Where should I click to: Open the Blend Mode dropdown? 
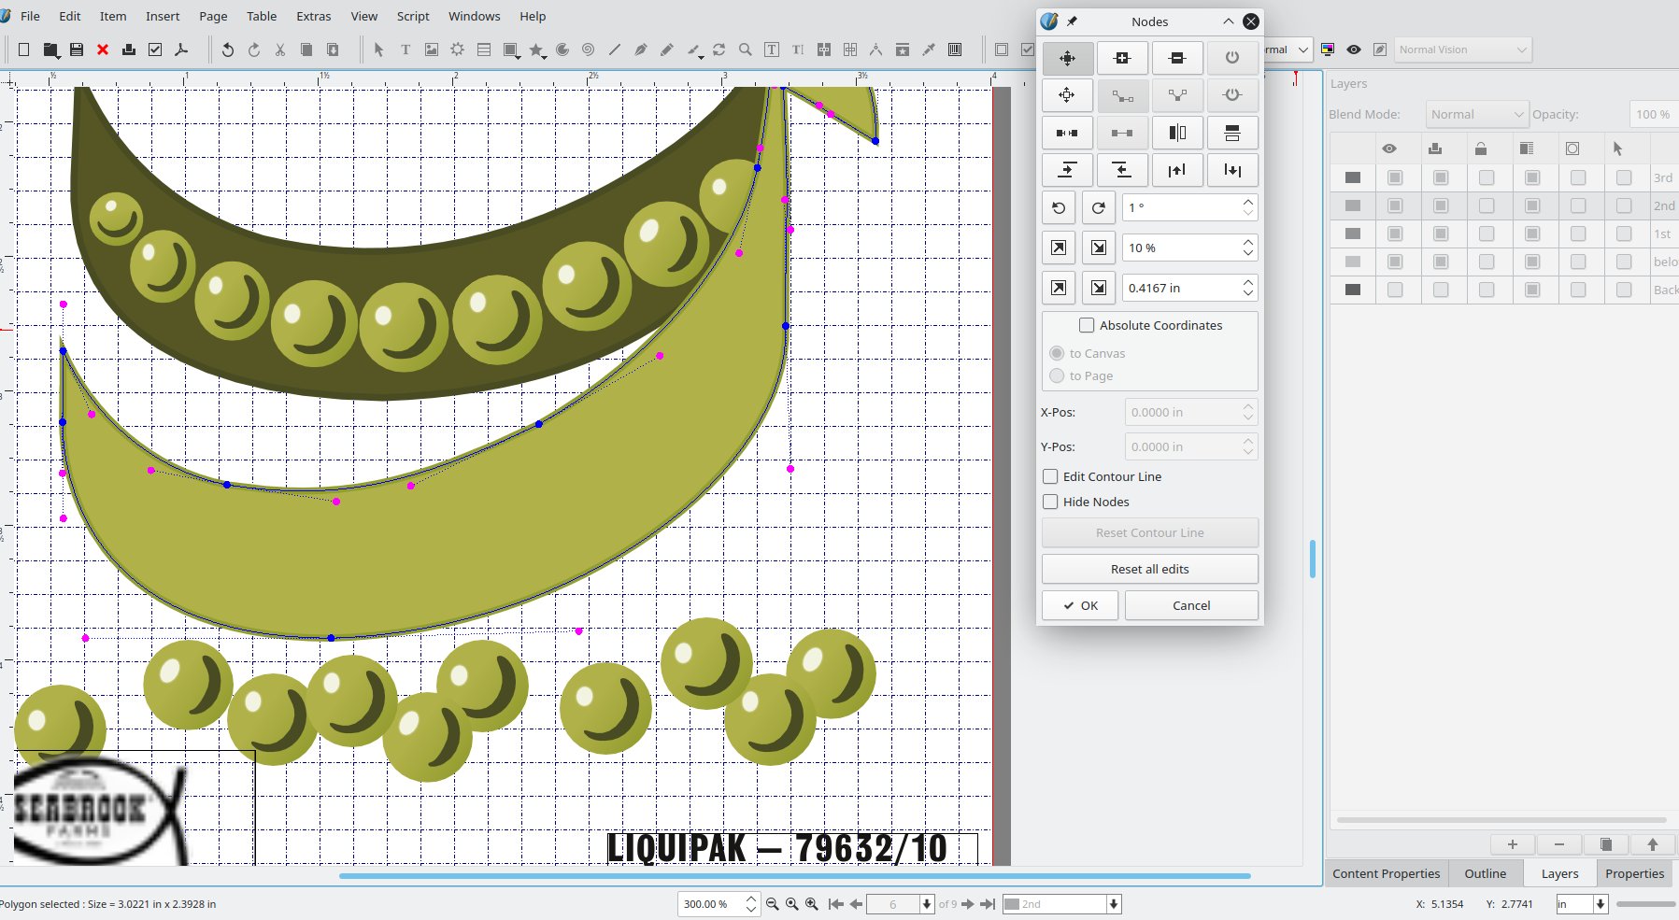point(1477,114)
